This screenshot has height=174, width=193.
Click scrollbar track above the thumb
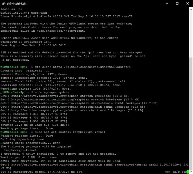point(191,34)
